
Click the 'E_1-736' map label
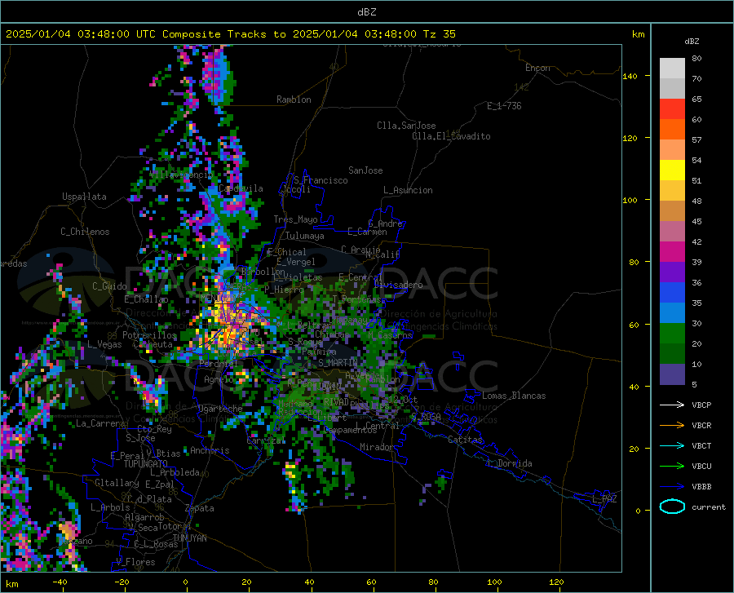click(x=504, y=106)
